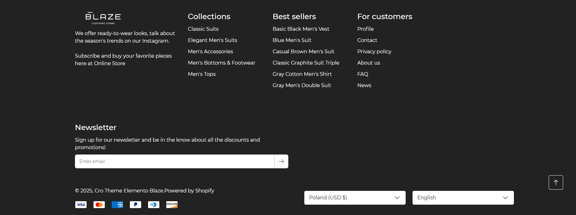Click the Enter email input field
The image size is (576, 215).
click(174, 161)
